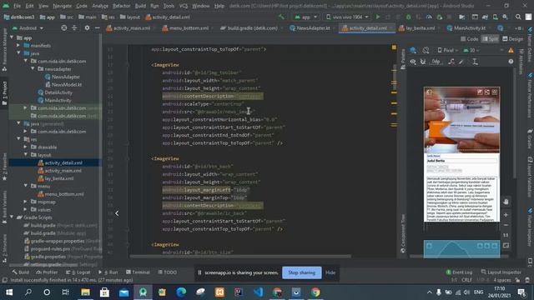Viewport: 534px width, 300px height.
Task: Open the Profiler gauge icon in toolbar
Action: click(x=429, y=17)
